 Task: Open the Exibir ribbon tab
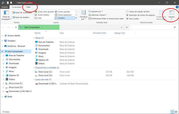point(29,7)
